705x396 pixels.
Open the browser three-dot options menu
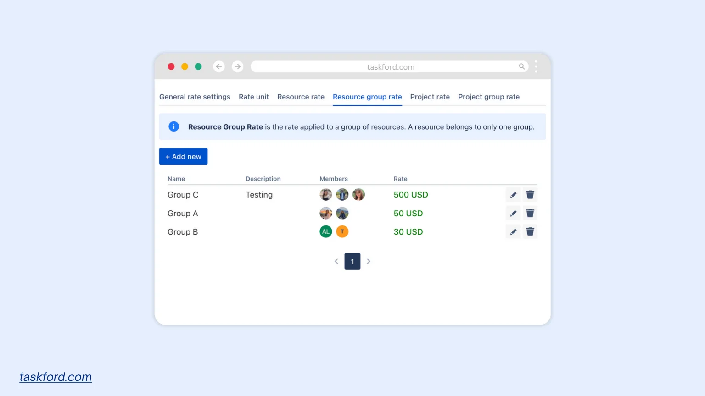tap(536, 66)
